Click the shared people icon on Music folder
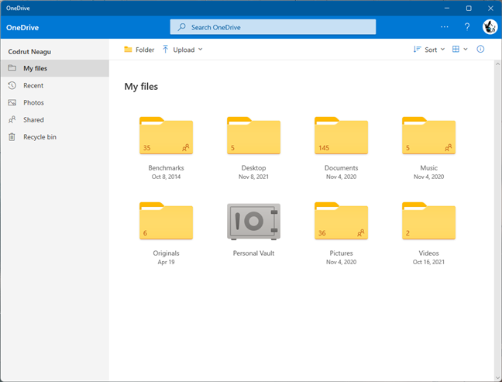Viewport: 502px width, 382px height. coord(449,148)
